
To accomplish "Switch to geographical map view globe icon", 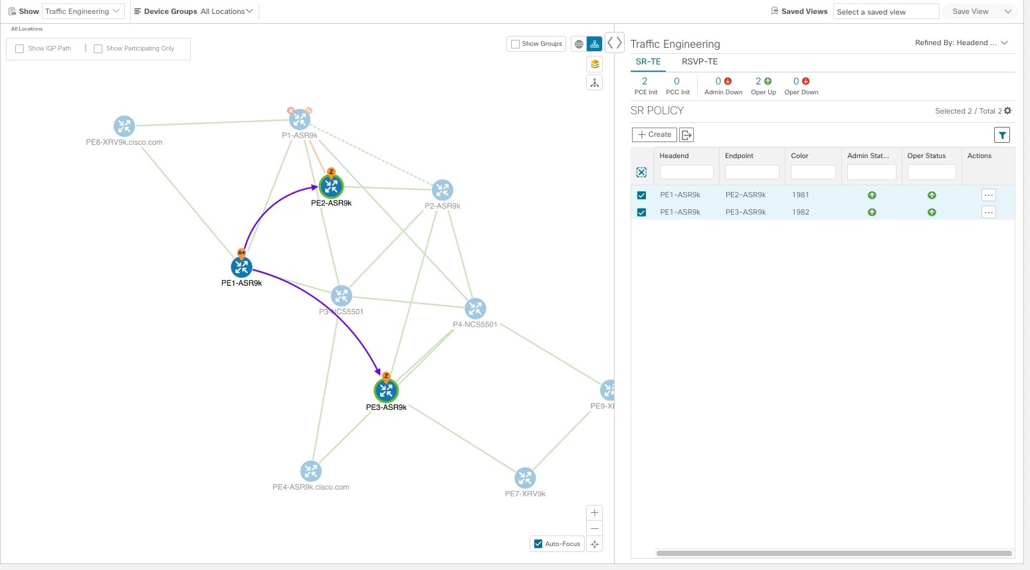I will click(x=579, y=44).
